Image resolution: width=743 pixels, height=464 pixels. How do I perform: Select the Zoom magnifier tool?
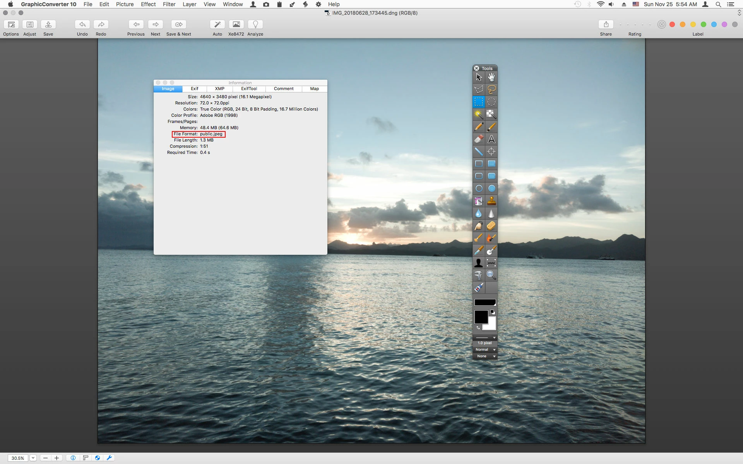click(x=491, y=275)
